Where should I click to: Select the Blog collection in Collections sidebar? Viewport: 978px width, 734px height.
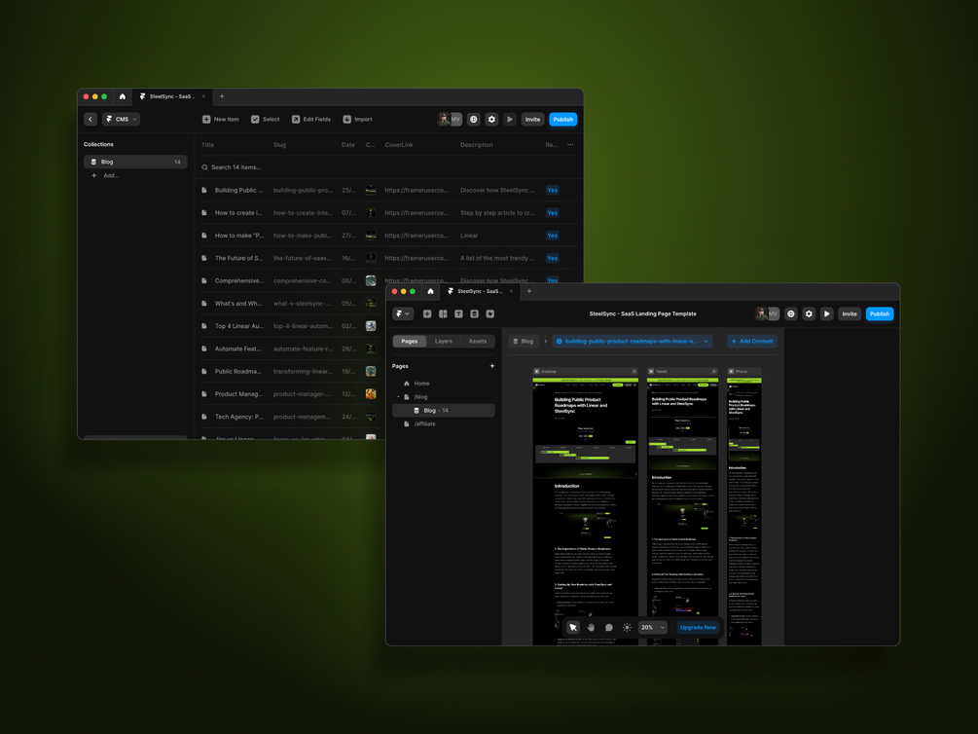[x=135, y=162]
